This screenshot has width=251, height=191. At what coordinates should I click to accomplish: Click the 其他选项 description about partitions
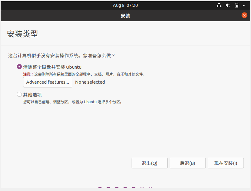pos(73,102)
